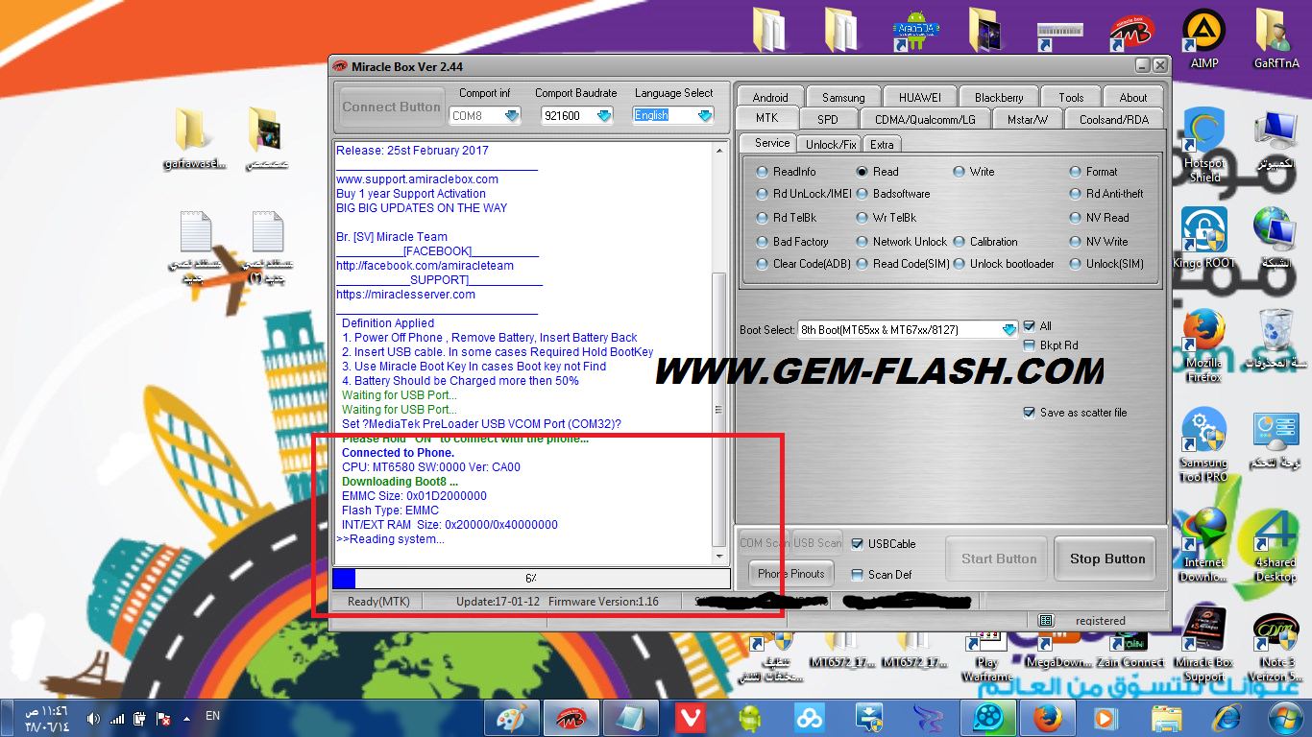Screen dimensions: 1312x737
Task: Open Internet Explorer from the taskbar
Action: click(1227, 717)
